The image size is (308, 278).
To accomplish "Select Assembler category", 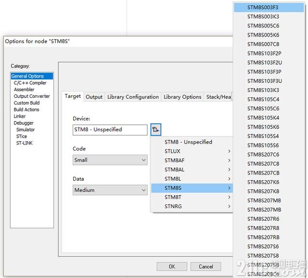I will click(24, 90).
